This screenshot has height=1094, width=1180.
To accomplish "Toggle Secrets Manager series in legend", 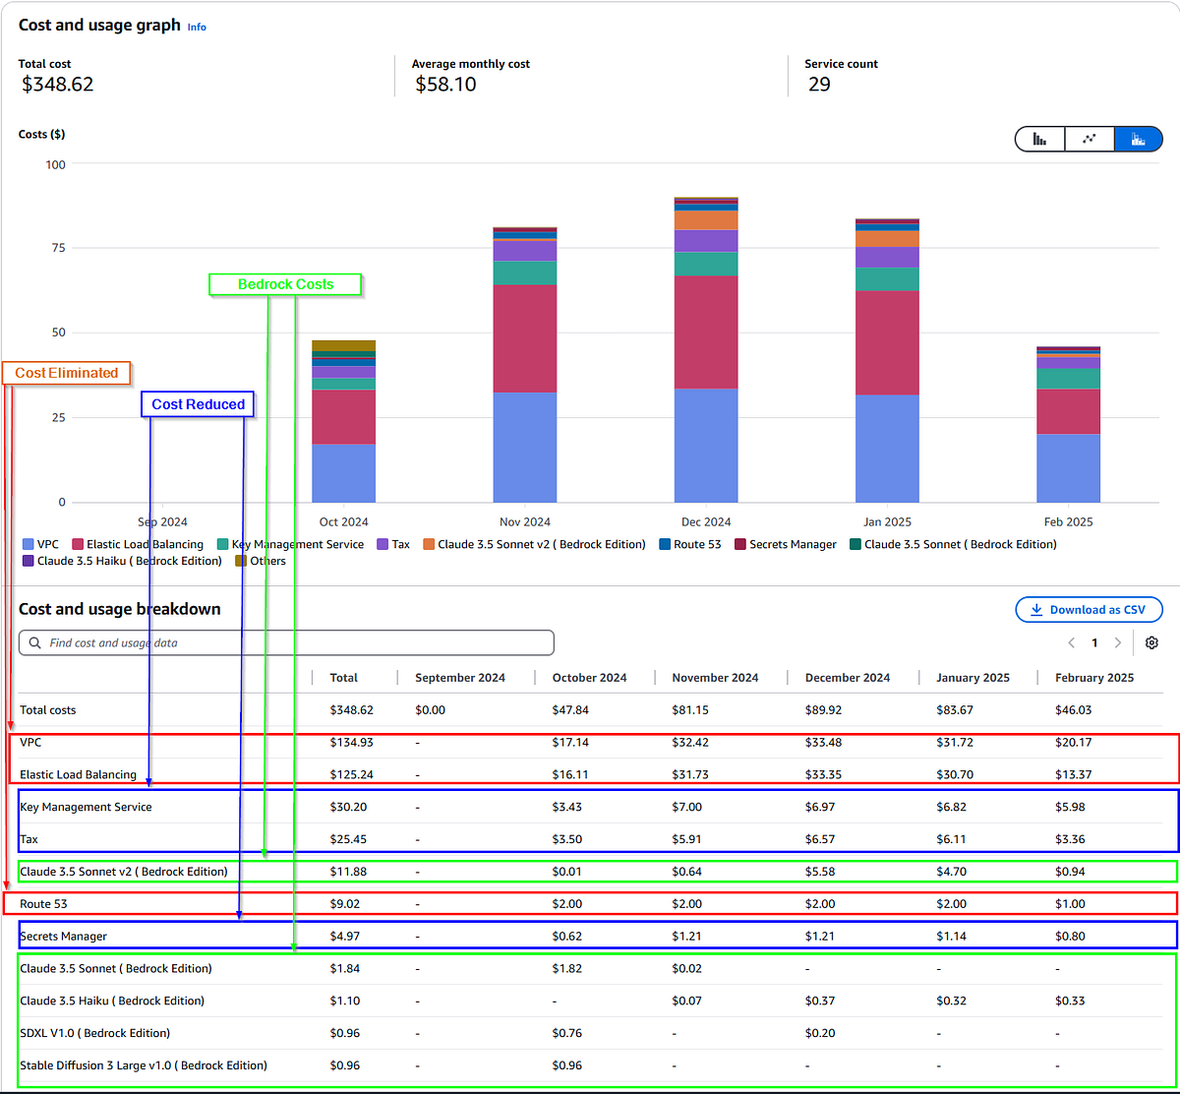I will pyautogui.click(x=793, y=544).
